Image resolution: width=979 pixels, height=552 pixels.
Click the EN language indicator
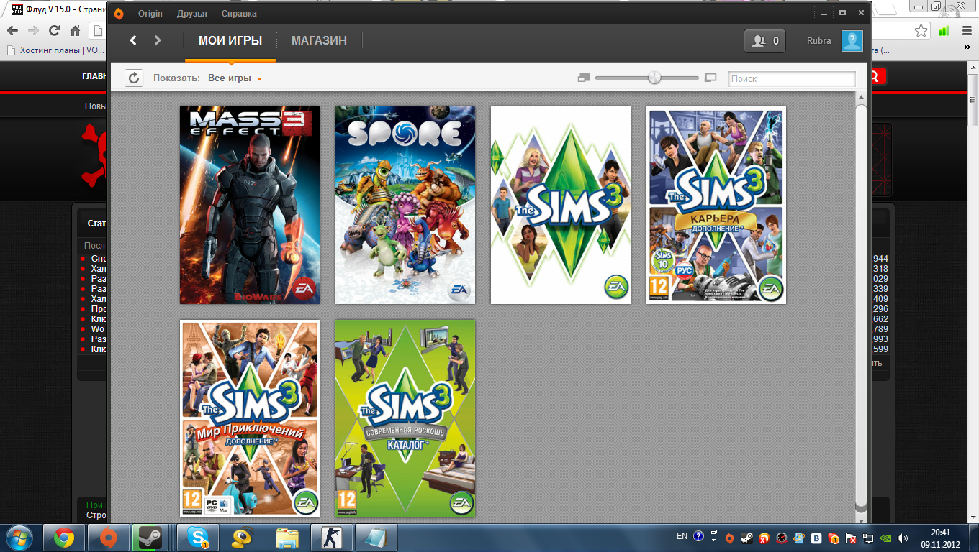coord(682,536)
